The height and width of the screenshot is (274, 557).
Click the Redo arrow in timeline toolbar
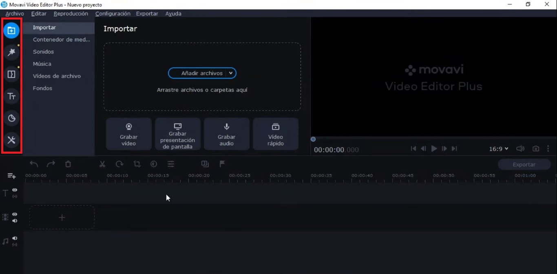51,164
